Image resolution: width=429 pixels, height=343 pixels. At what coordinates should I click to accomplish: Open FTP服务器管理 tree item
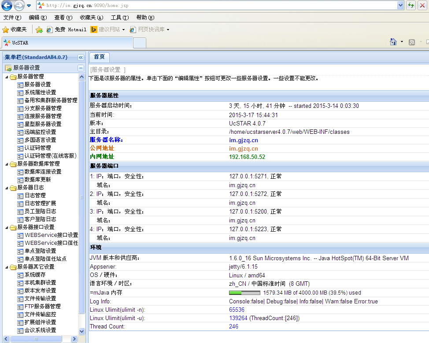click(42, 306)
